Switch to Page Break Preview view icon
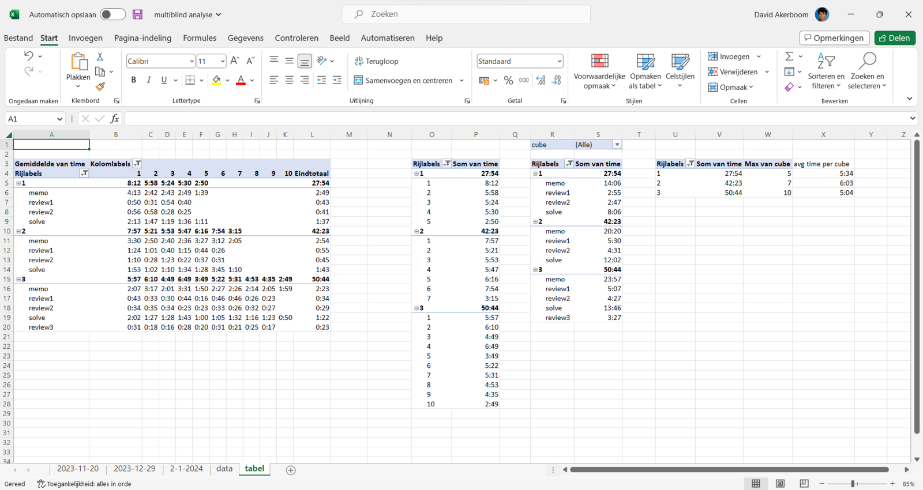 [x=804, y=484]
